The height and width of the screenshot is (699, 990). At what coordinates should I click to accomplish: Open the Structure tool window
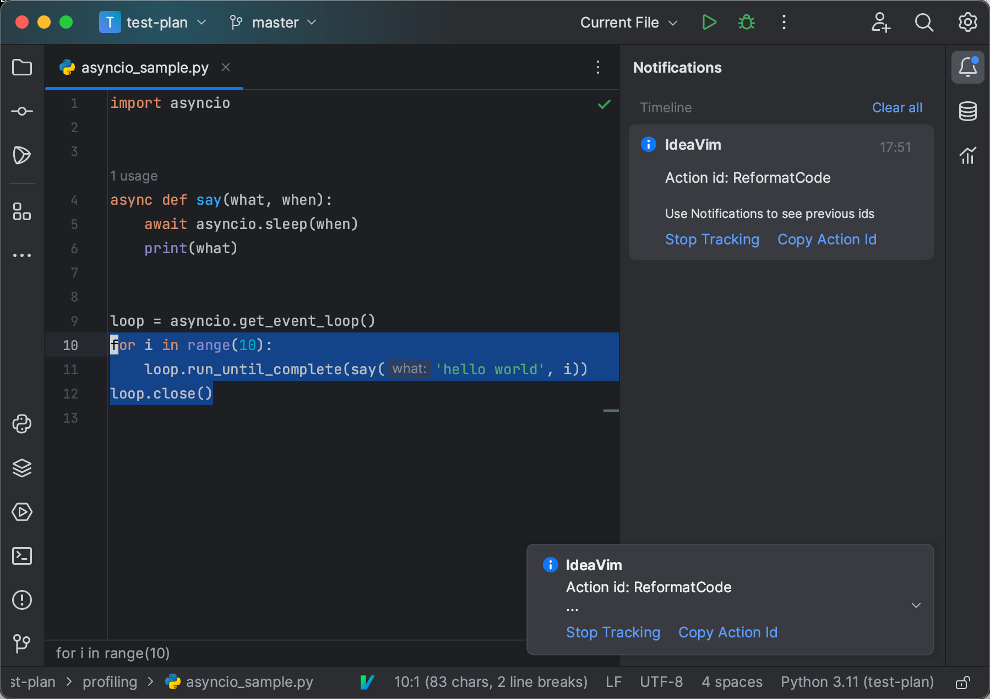coord(22,212)
